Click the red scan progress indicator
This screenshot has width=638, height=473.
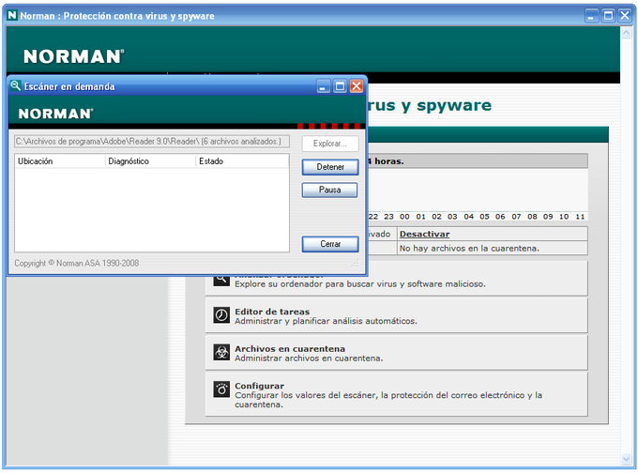click(328, 126)
